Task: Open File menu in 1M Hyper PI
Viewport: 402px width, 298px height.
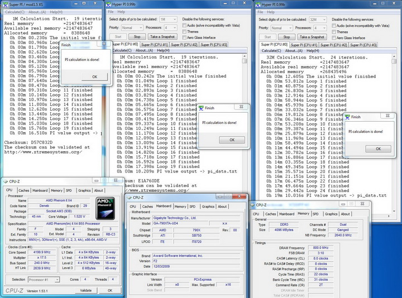Action: click(x=111, y=12)
